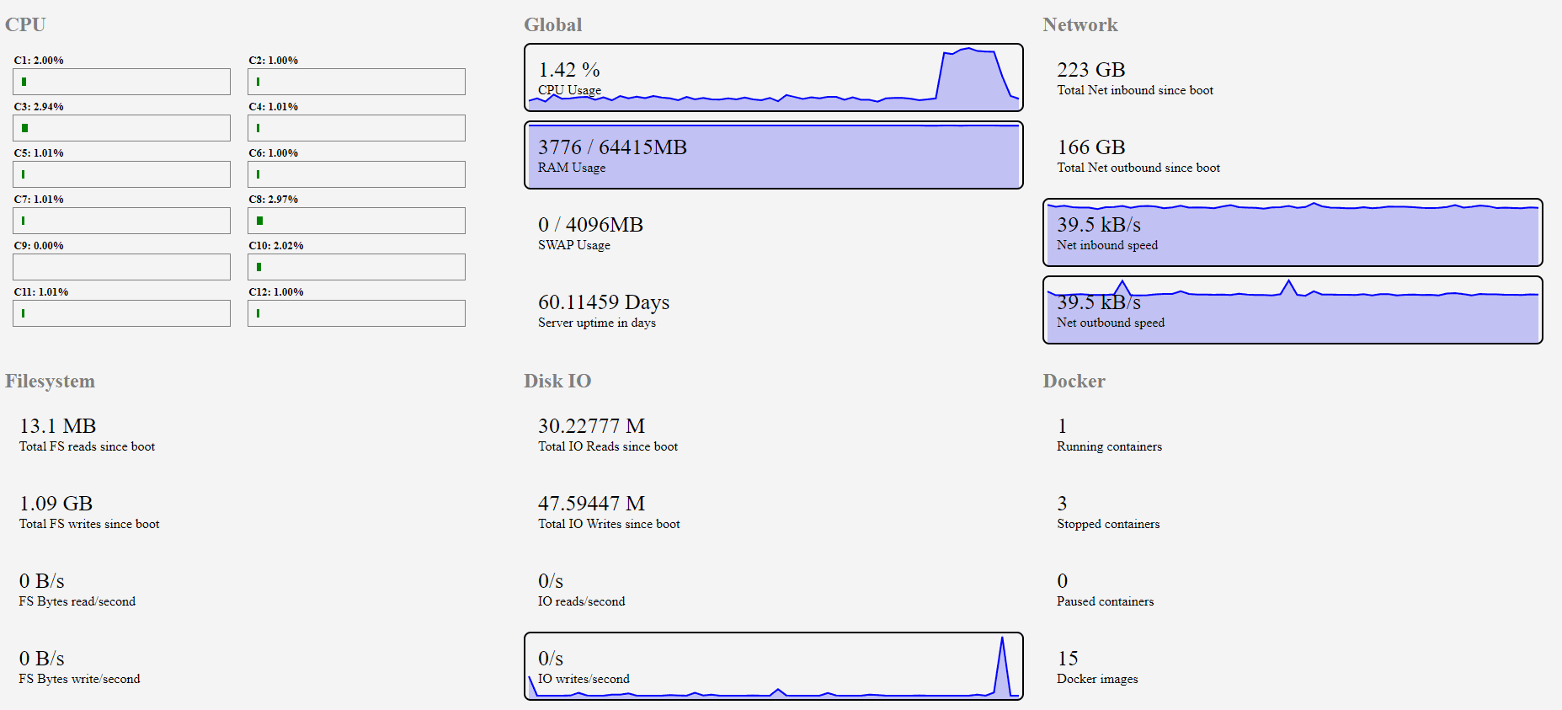The width and height of the screenshot is (1562, 710).
Task: Select the C9 empty usage bar
Action: [x=121, y=267]
